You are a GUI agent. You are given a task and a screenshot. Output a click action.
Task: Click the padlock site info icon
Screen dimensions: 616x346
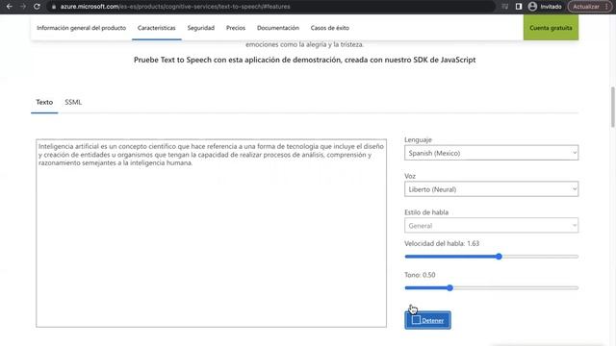[54, 7]
